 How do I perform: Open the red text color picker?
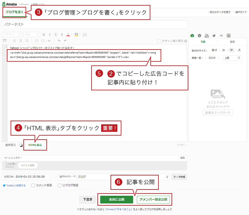(69, 35)
